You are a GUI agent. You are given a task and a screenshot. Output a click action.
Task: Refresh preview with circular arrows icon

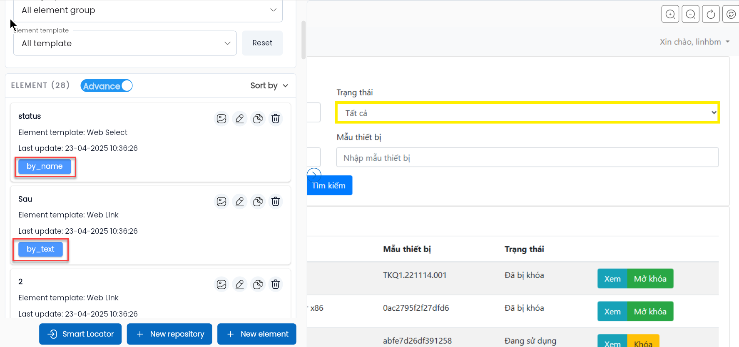point(731,14)
